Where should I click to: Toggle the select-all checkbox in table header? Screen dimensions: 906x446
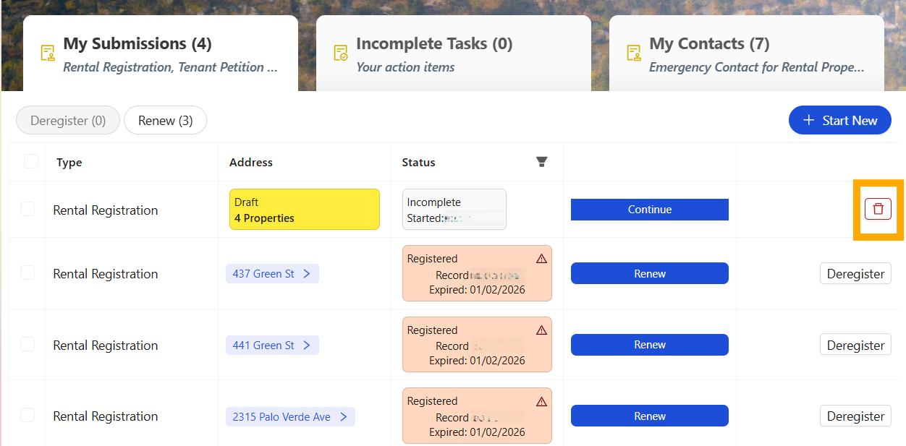[x=31, y=161]
